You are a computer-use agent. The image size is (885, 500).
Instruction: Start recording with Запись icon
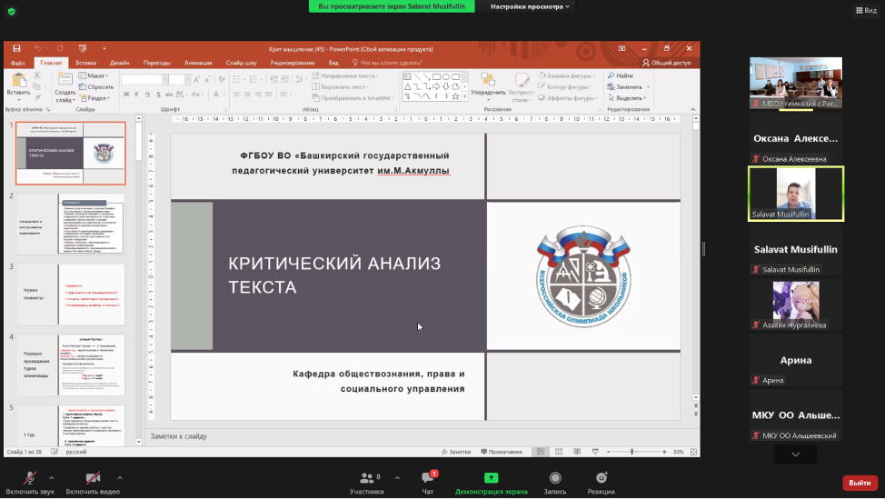[x=554, y=479]
